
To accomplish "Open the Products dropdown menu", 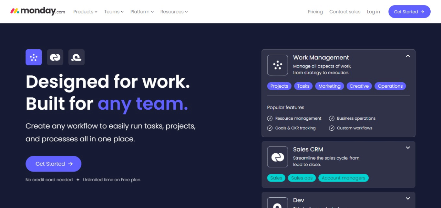I will (x=85, y=12).
